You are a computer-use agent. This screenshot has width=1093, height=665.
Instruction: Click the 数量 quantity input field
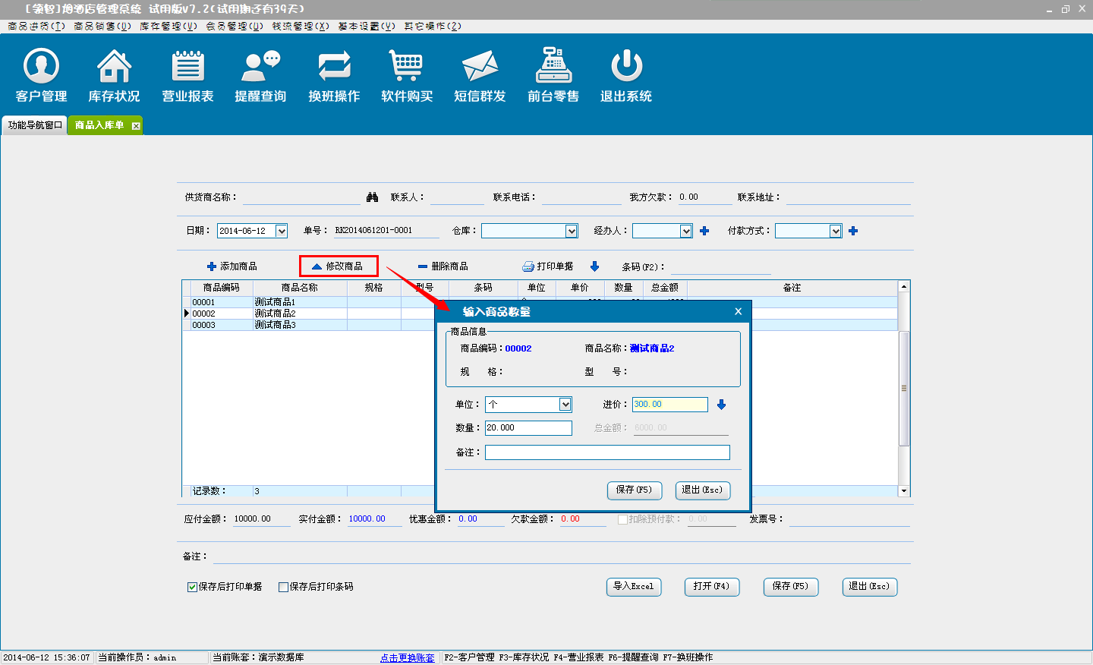click(x=528, y=428)
